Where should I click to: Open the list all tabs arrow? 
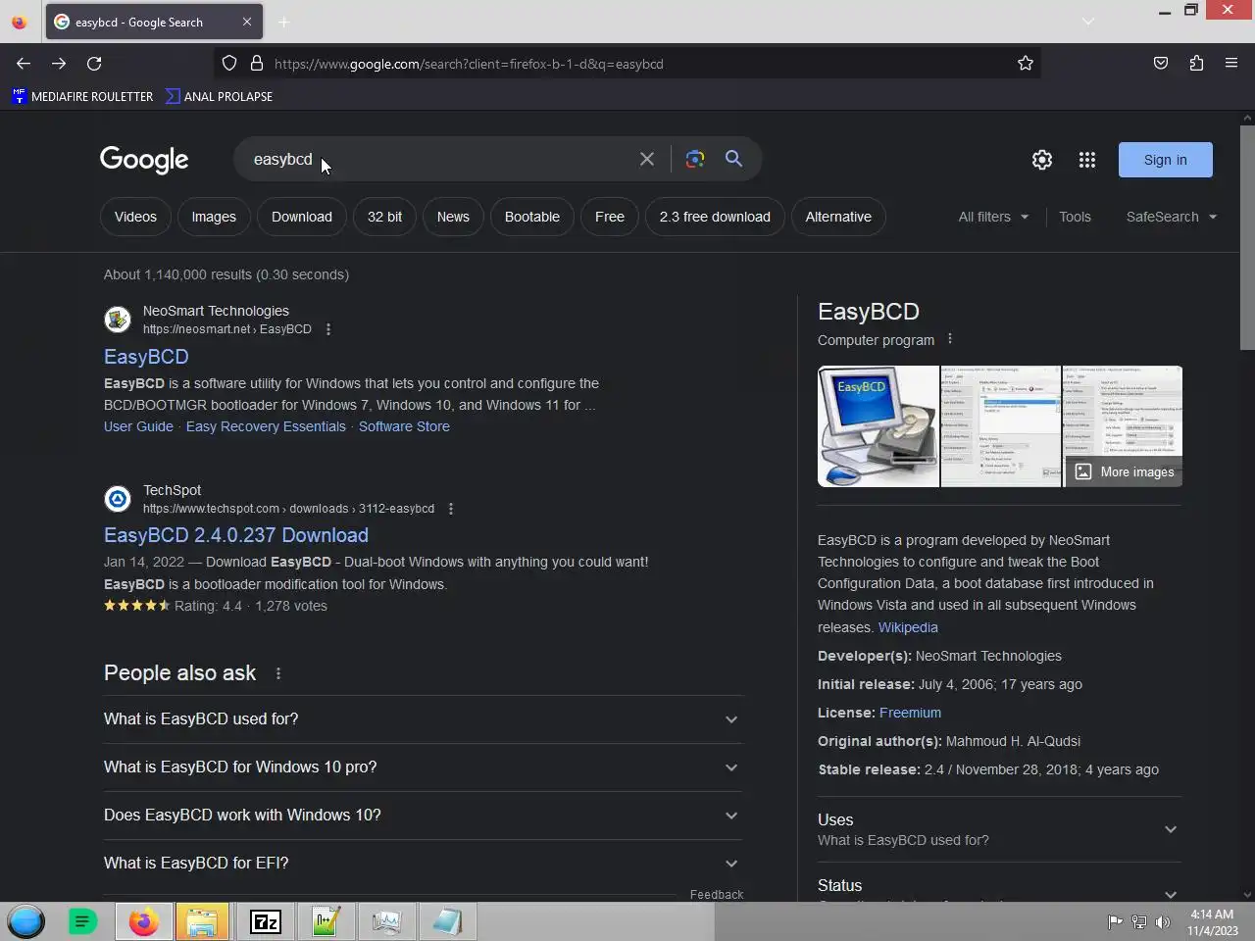click(x=1087, y=22)
